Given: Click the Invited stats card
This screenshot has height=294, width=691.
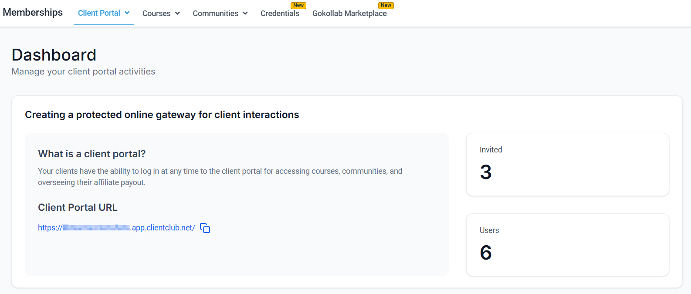Looking at the screenshot, I should [567, 164].
